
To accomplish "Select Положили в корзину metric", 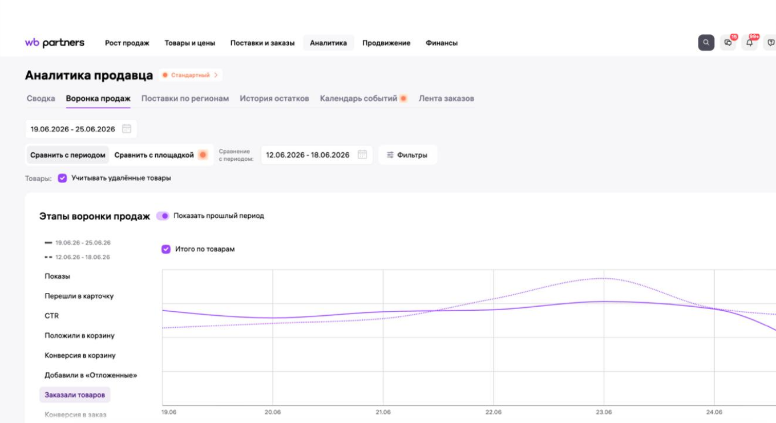I will [80, 336].
